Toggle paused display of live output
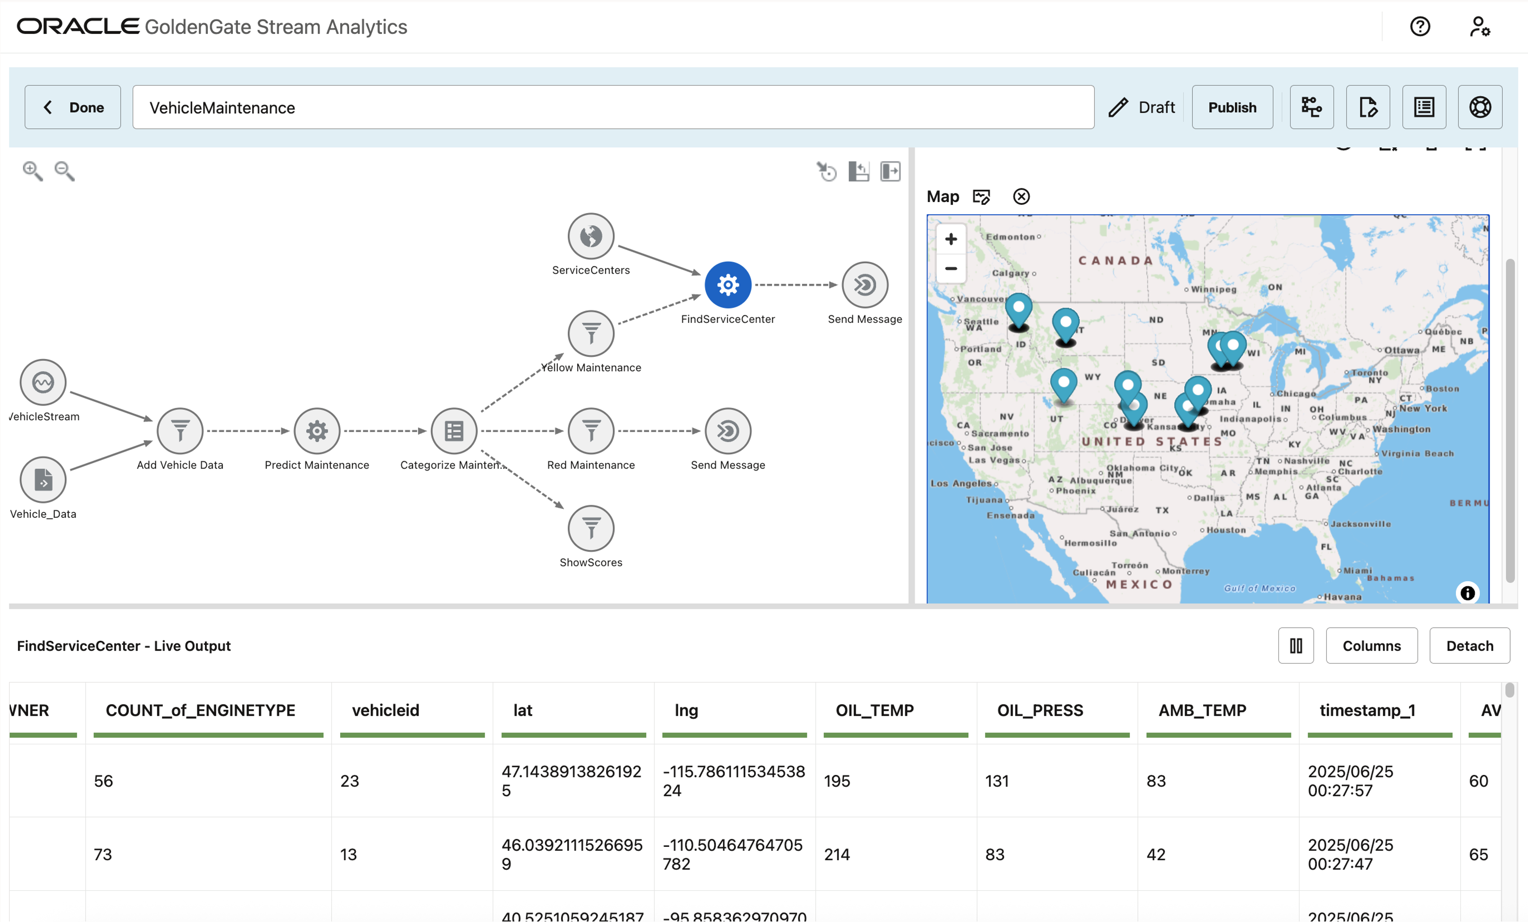The height and width of the screenshot is (922, 1528). click(x=1296, y=645)
